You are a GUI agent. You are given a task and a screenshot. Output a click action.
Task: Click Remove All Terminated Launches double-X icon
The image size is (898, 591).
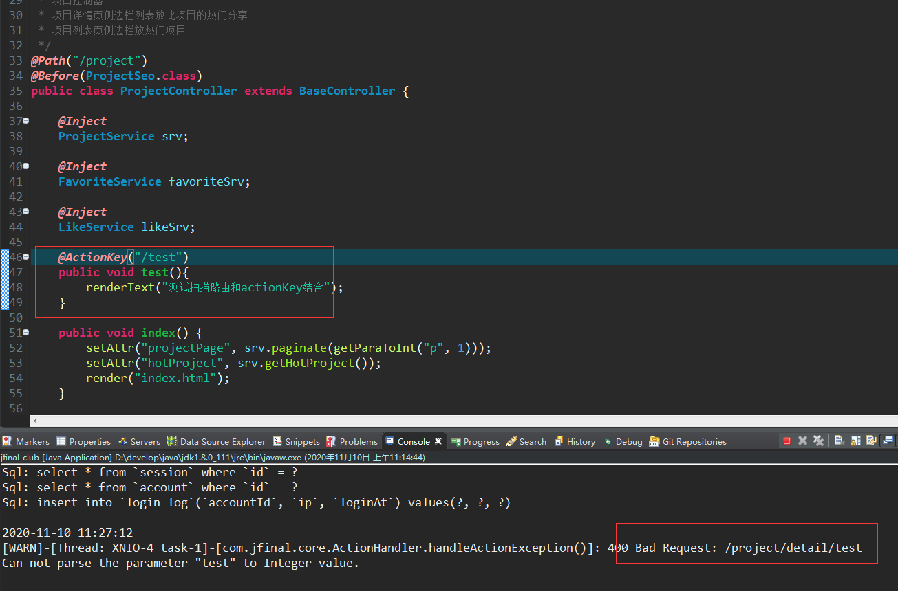click(x=818, y=441)
